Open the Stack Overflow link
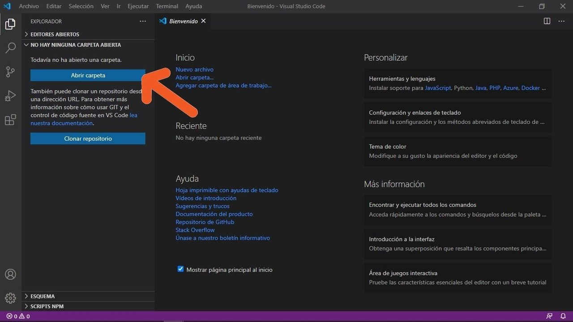The height and width of the screenshot is (322, 573). coord(195,229)
